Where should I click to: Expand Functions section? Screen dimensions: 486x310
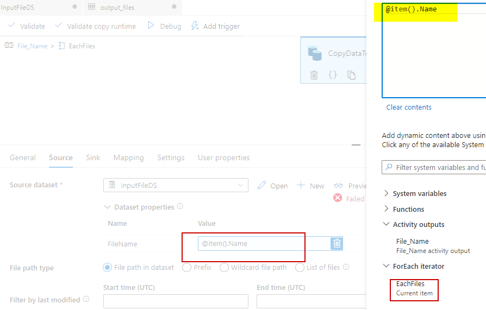click(x=386, y=208)
